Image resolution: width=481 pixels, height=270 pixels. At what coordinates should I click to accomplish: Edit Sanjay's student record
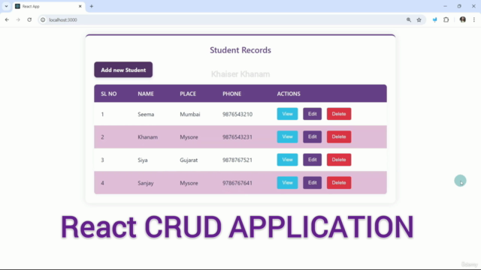coord(313,183)
